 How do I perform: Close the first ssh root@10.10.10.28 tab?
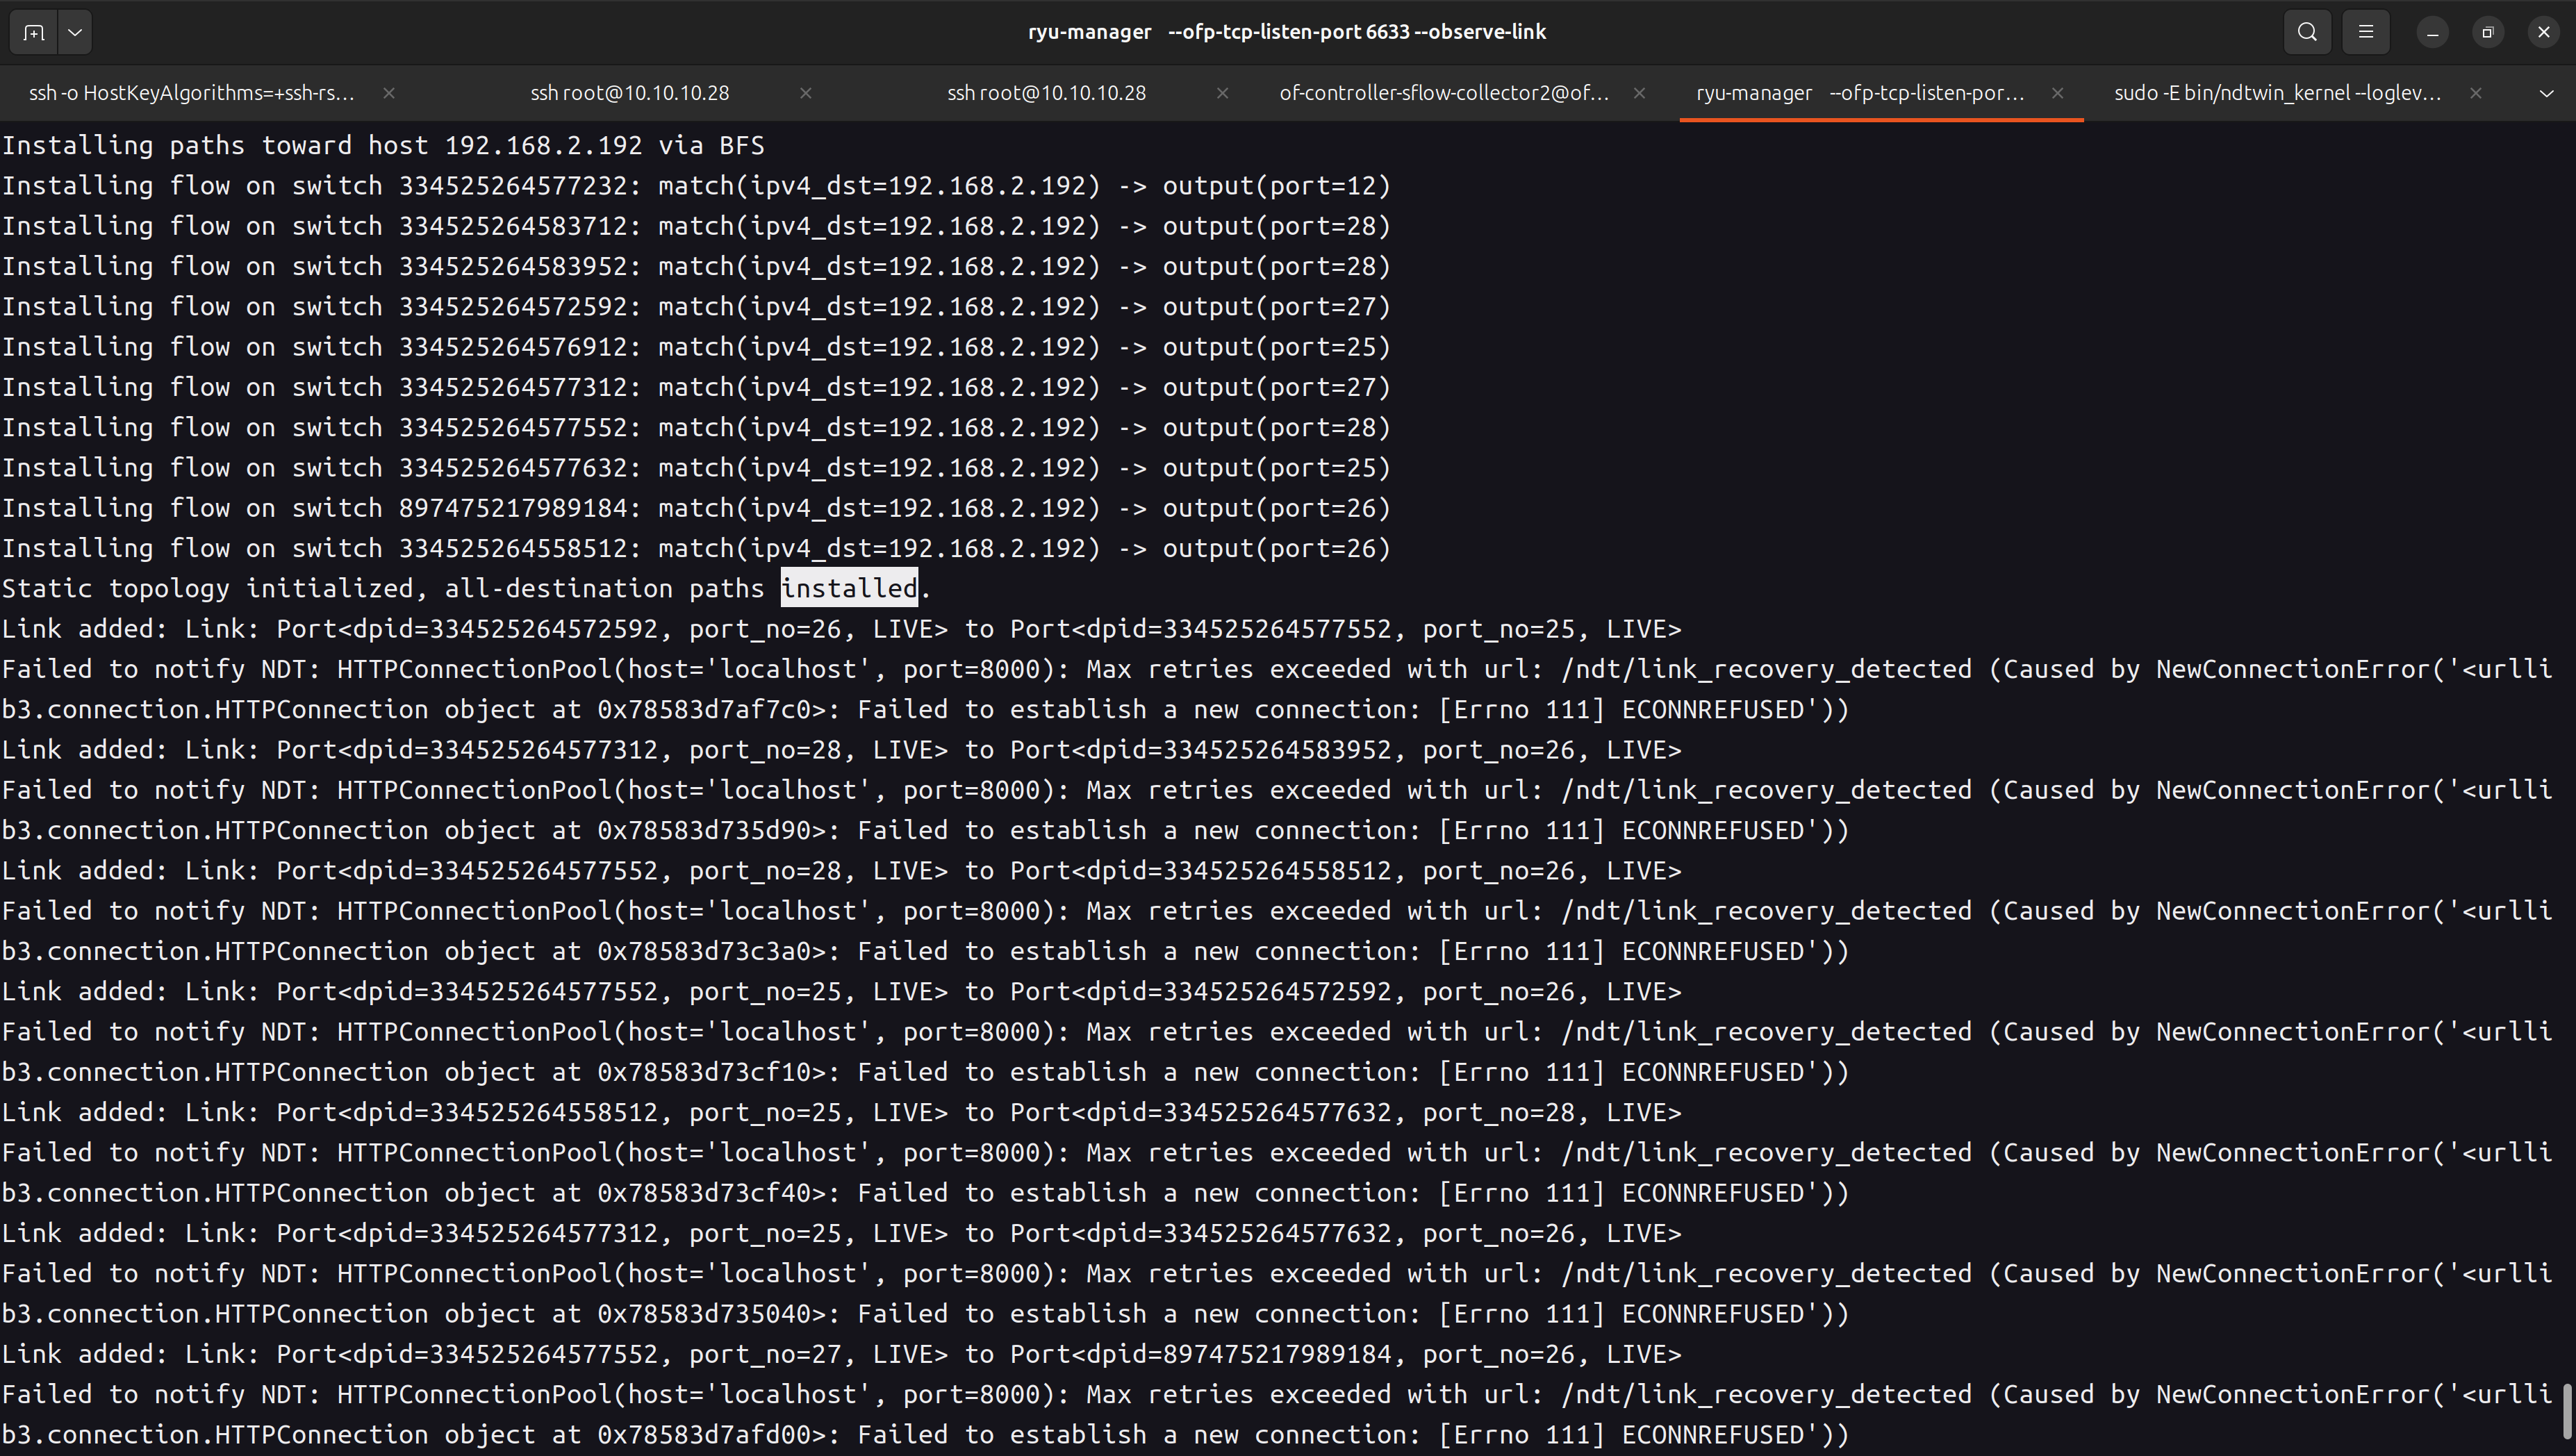806,93
